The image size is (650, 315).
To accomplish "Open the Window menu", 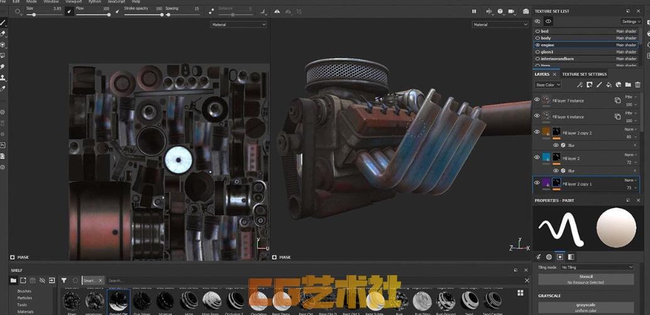I will point(51,2).
